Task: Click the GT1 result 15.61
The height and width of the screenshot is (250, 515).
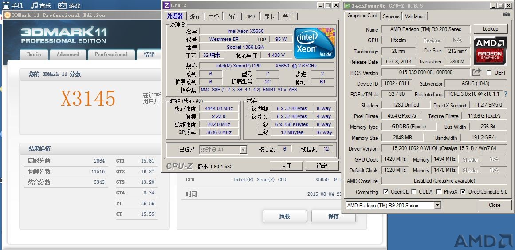Action: click(148, 161)
